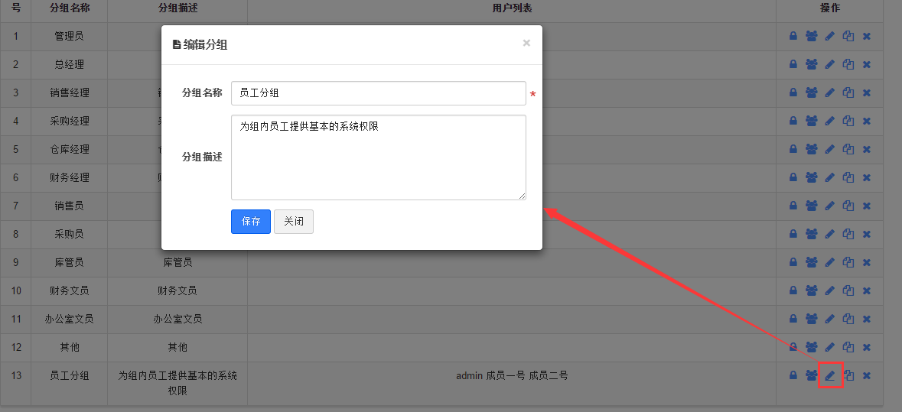Viewport: 902px width, 412px height.
Task: Click the lock permissions icon for 管理员 row
Action: 793,36
